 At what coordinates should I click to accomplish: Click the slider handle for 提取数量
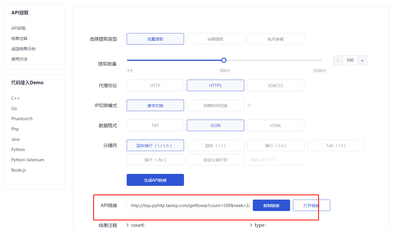click(224, 60)
